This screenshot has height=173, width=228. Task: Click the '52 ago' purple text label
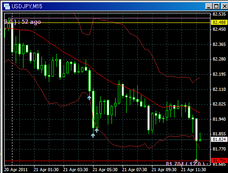(31, 22)
